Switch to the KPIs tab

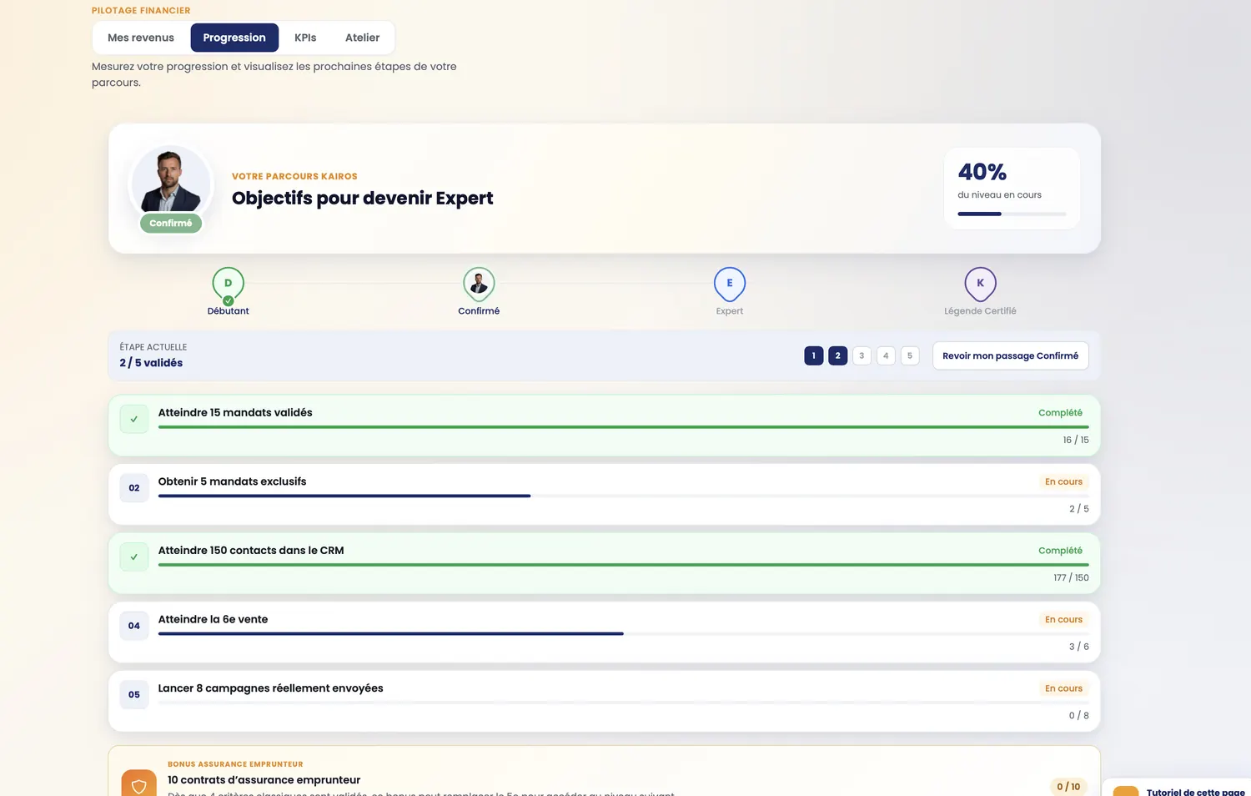coord(305,38)
